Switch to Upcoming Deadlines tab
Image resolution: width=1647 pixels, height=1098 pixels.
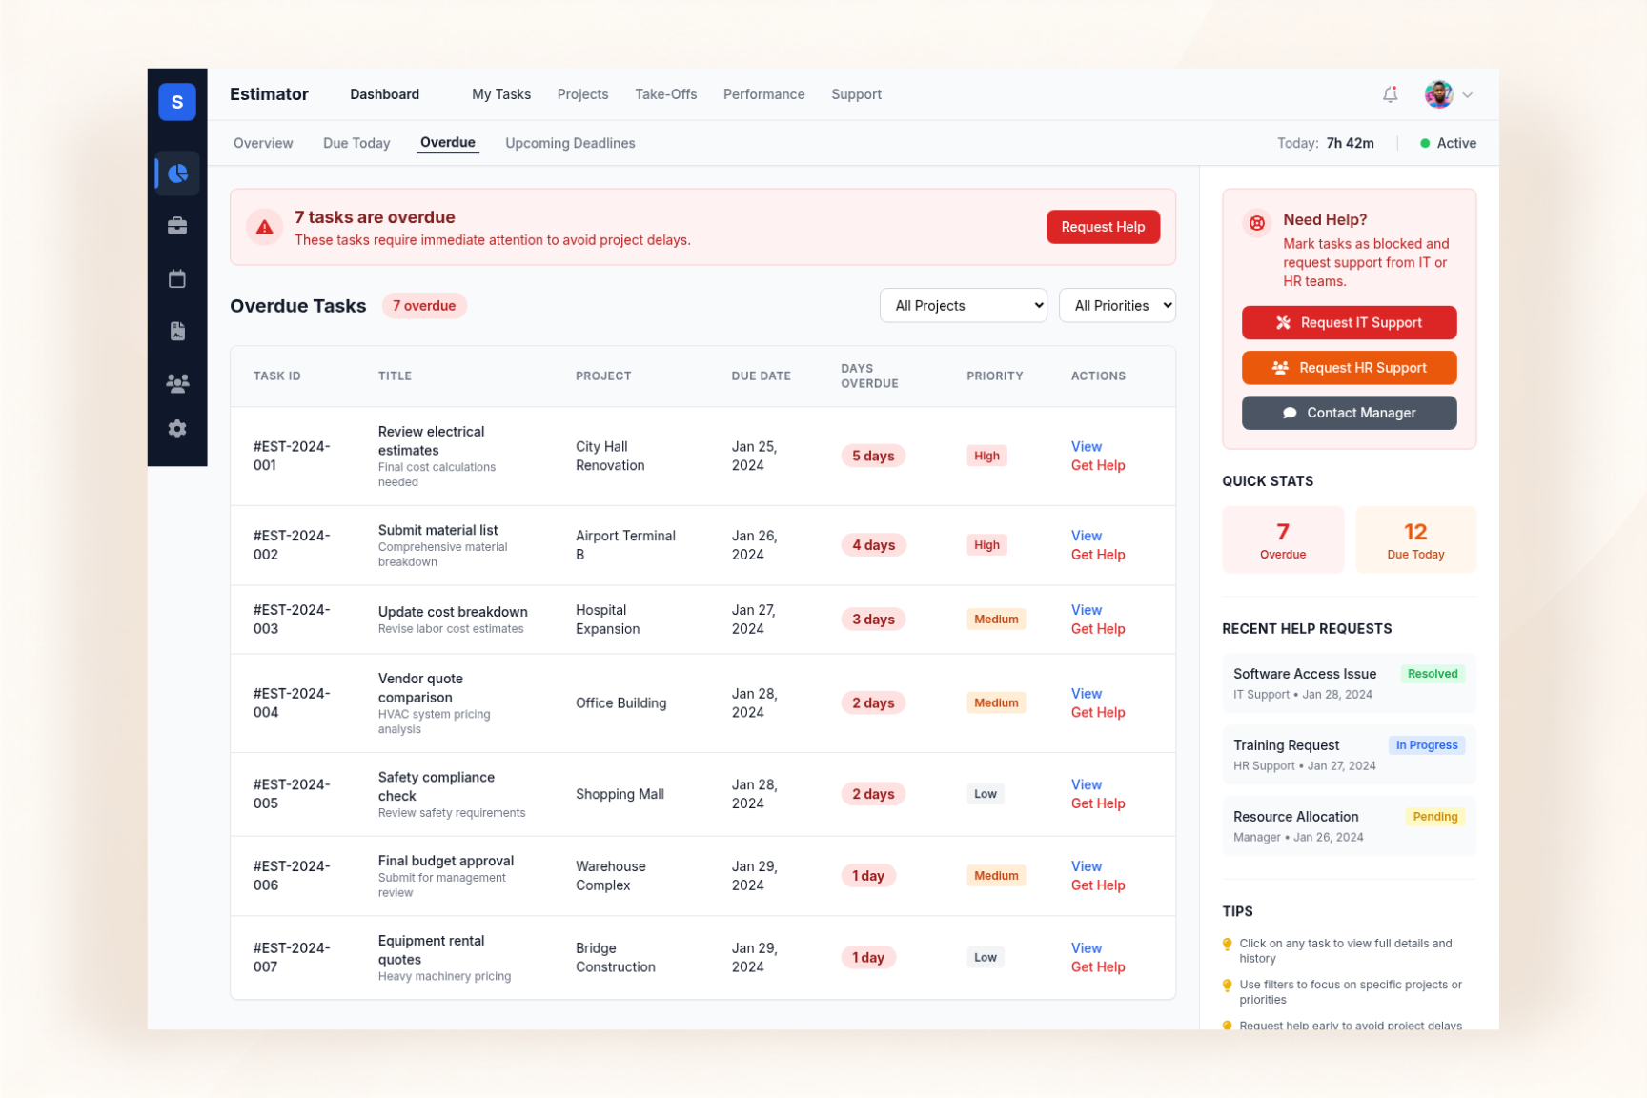(570, 143)
